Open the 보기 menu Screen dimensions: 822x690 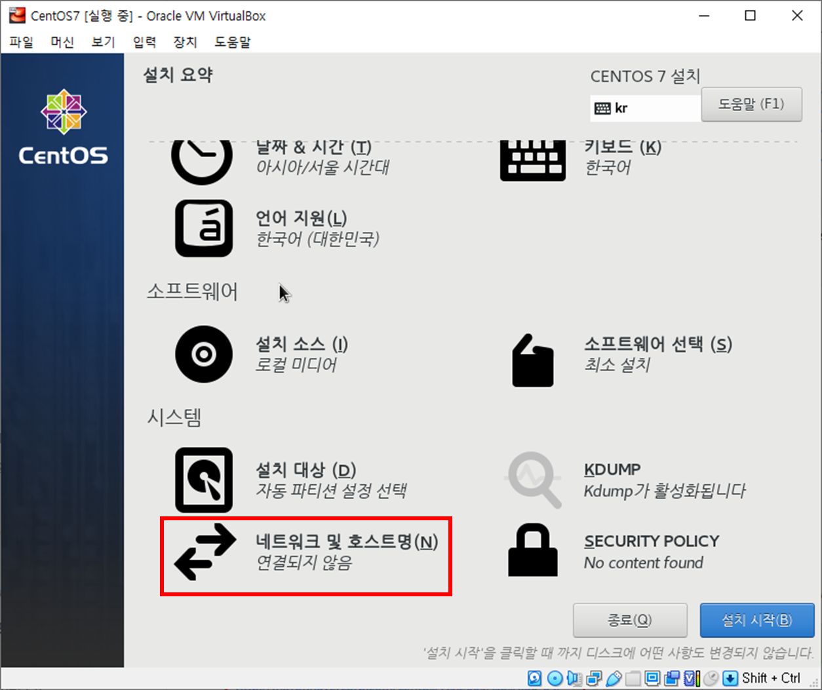point(103,42)
